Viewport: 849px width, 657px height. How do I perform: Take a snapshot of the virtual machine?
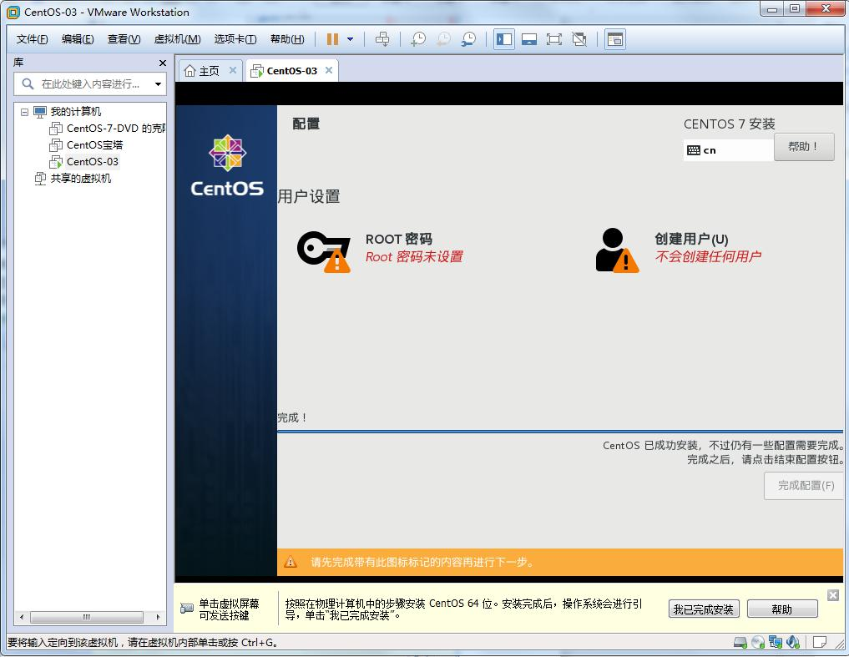(x=418, y=39)
